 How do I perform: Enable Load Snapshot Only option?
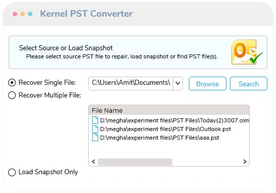coord(12,172)
